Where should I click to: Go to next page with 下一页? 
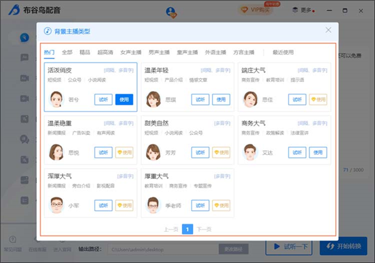click(204, 229)
